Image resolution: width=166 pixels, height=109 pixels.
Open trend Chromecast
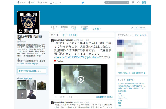pyautogui.click(x=122, y=91)
